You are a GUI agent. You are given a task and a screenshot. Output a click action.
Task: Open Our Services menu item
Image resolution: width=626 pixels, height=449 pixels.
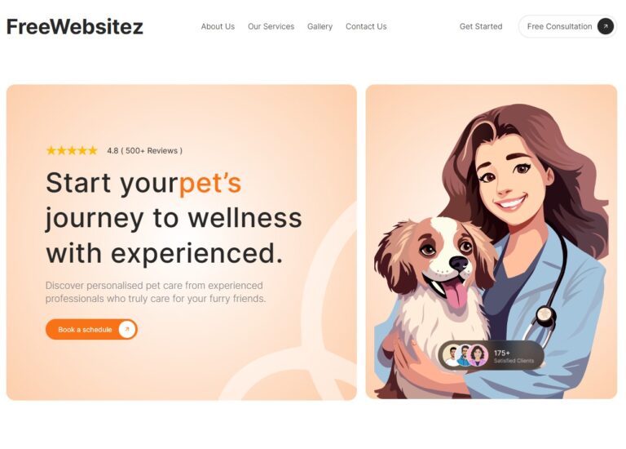pos(271,26)
